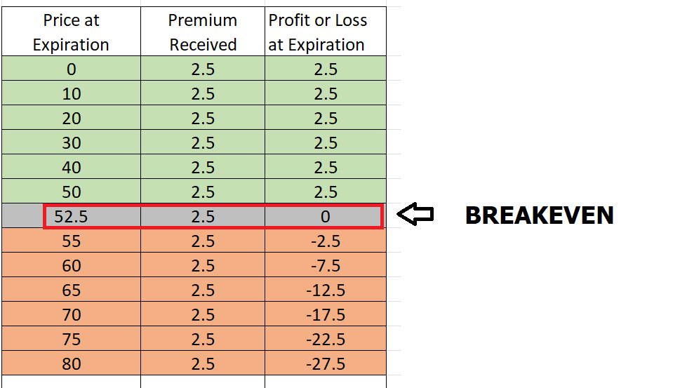Select the loss cell showing -12.5
The height and width of the screenshot is (388, 687).
325,290
